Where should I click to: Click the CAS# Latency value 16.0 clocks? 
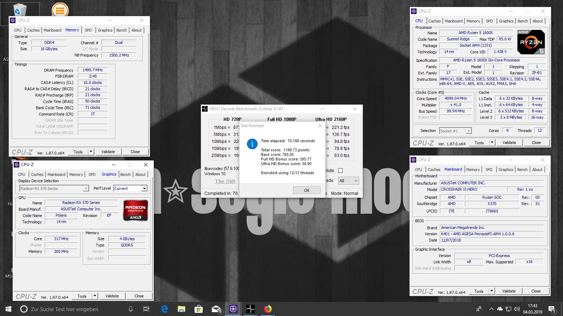point(93,83)
